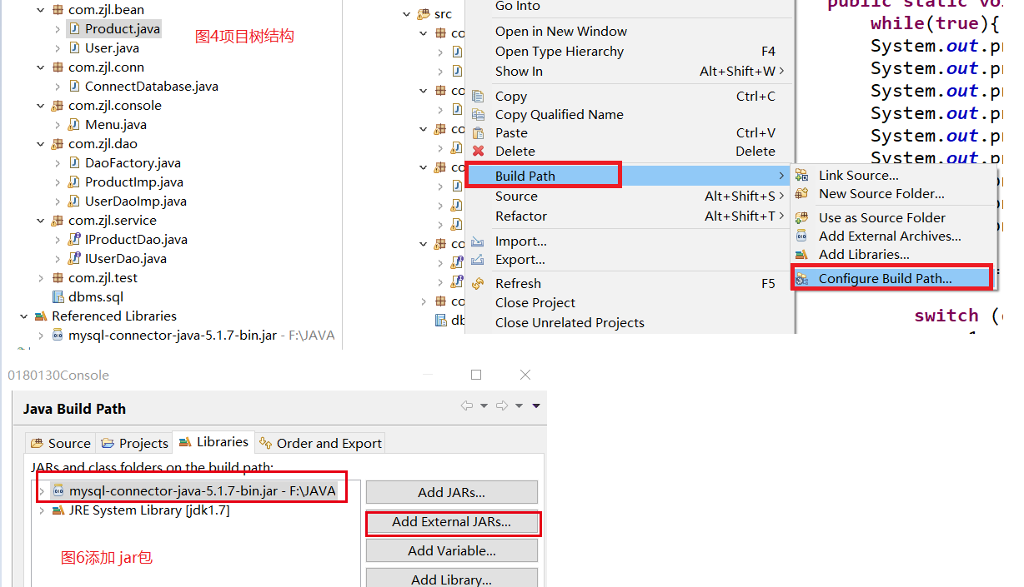1024x587 pixels.
Task: Click the Use as Source Folder icon
Action: click(802, 218)
